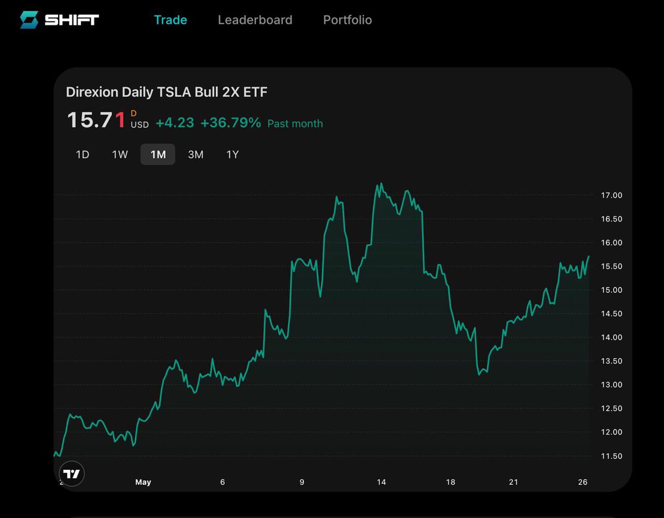Select the 3M chart range
664x518 pixels.
[x=196, y=154]
